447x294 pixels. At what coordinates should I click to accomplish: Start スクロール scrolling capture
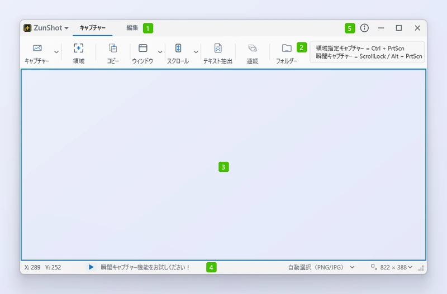pyautogui.click(x=178, y=53)
